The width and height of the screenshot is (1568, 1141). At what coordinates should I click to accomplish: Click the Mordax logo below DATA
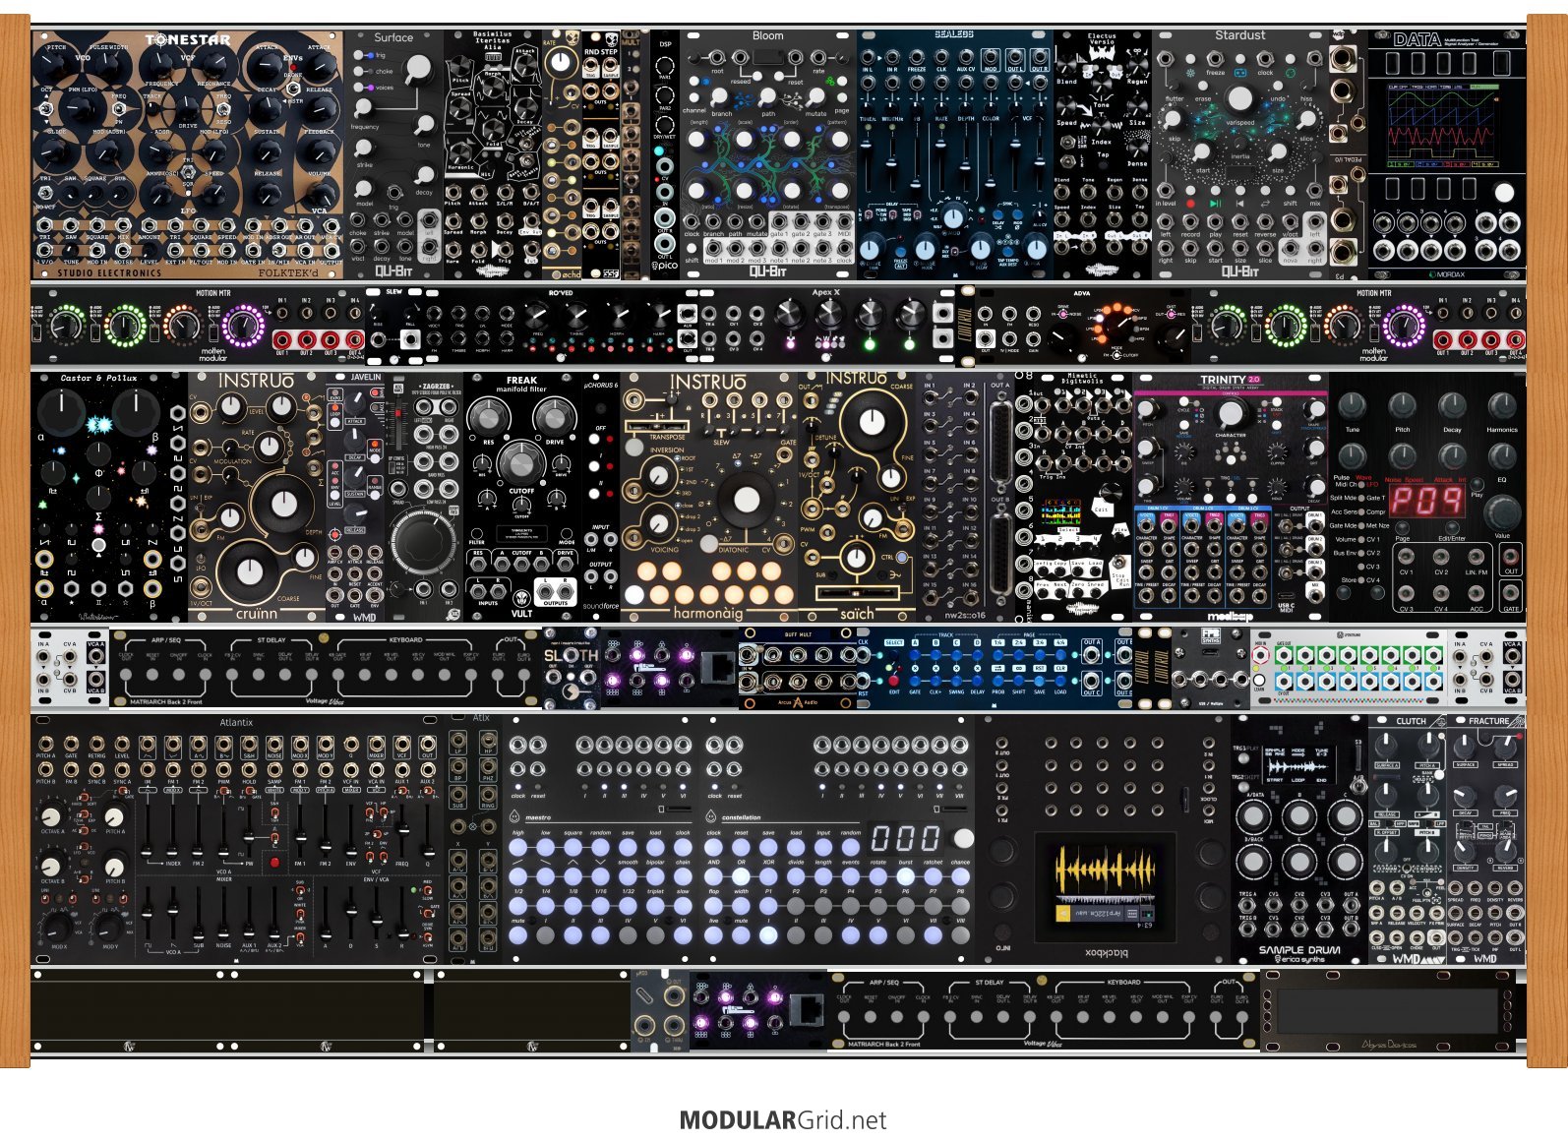pyautogui.click(x=1447, y=274)
